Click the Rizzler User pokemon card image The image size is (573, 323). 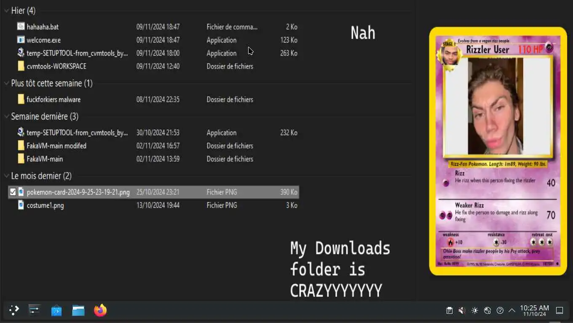point(498,151)
